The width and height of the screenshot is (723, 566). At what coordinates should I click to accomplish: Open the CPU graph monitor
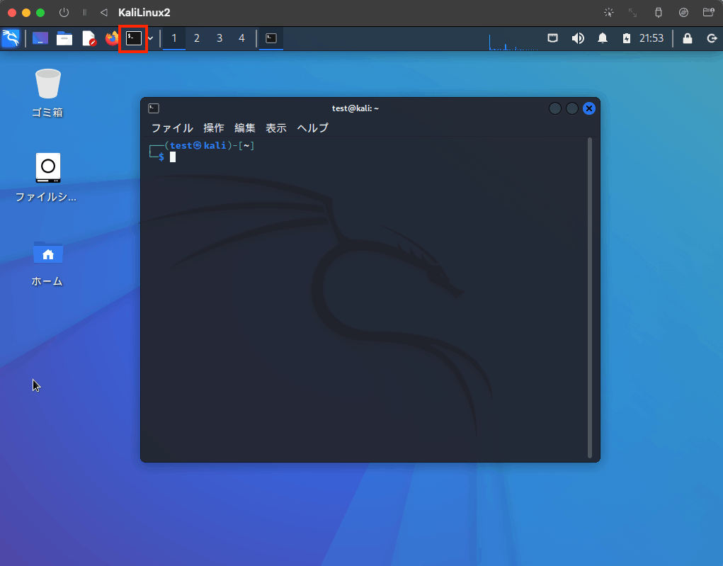tap(513, 40)
